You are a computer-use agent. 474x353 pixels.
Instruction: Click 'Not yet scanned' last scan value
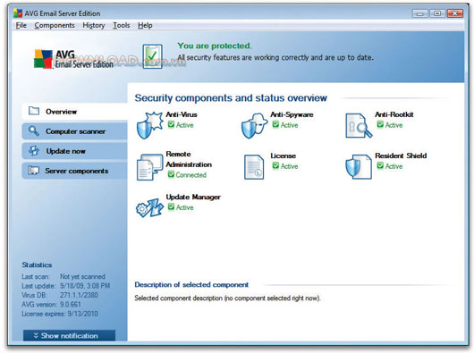coord(82,277)
